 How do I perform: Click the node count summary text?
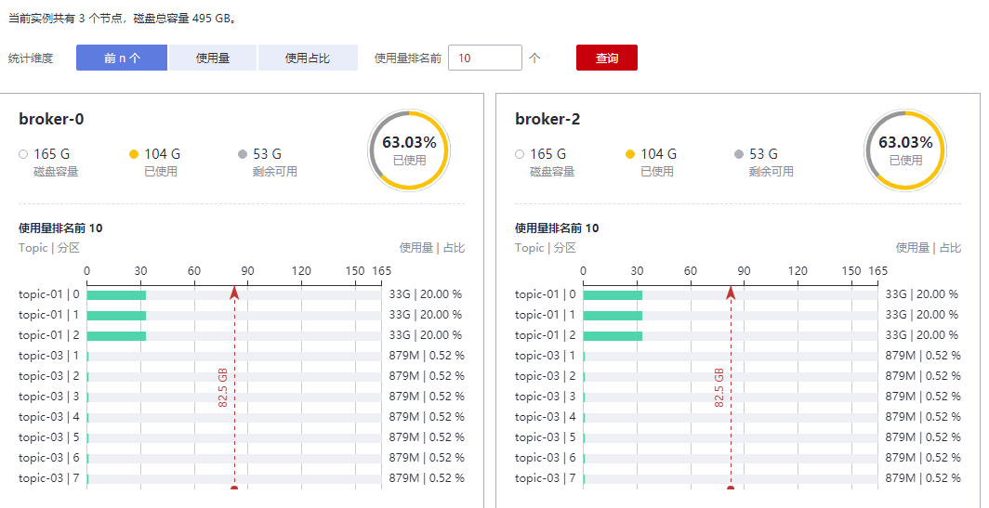click(x=123, y=19)
